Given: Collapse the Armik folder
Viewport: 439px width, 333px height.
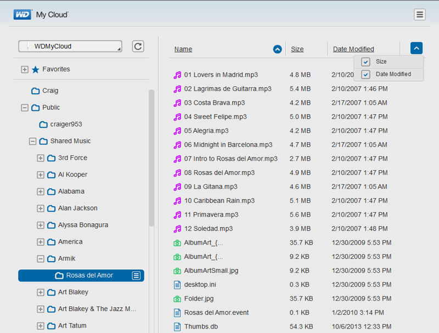Looking at the screenshot, I should point(41,258).
